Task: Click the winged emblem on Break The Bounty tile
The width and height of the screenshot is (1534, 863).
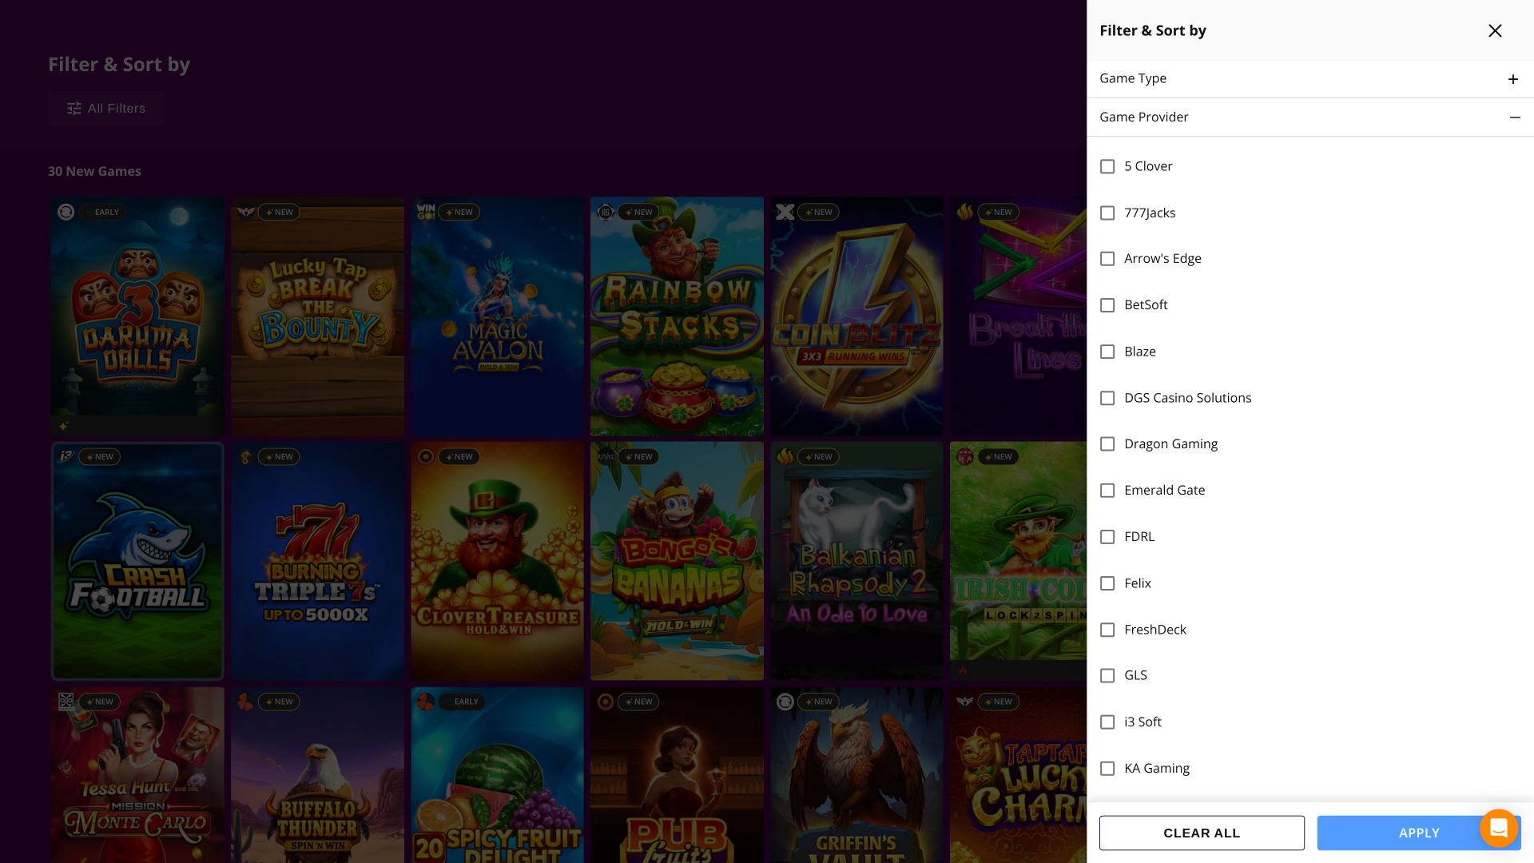Action: pyautogui.click(x=245, y=212)
